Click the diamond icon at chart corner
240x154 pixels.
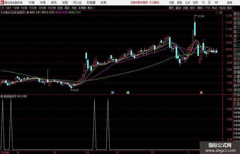pyautogui.click(x=217, y=13)
